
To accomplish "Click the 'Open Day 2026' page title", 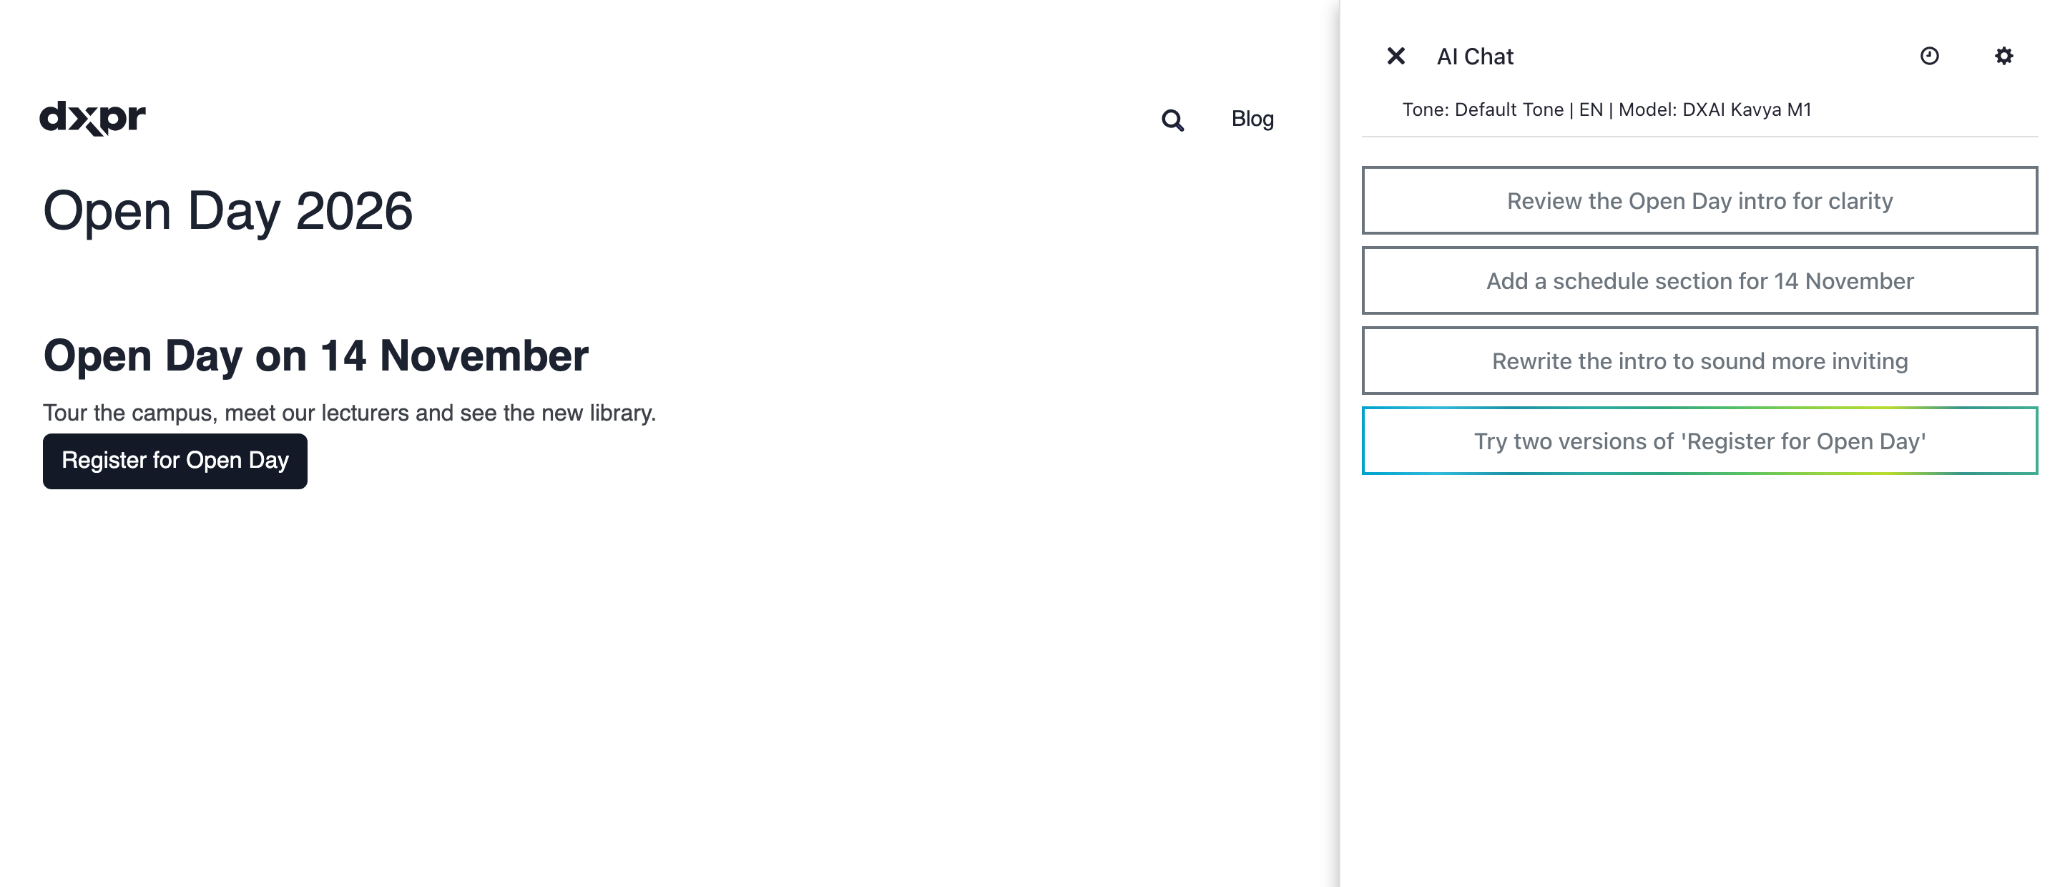I will click(x=228, y=211).
